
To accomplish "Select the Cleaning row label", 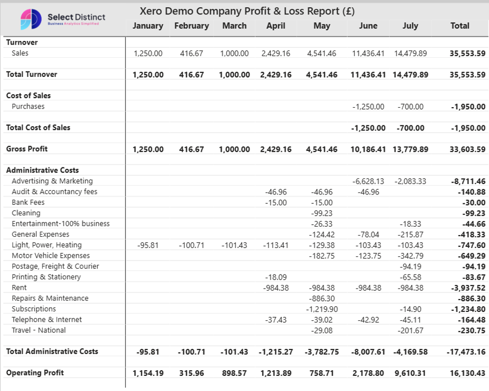I will pos(26,213).
